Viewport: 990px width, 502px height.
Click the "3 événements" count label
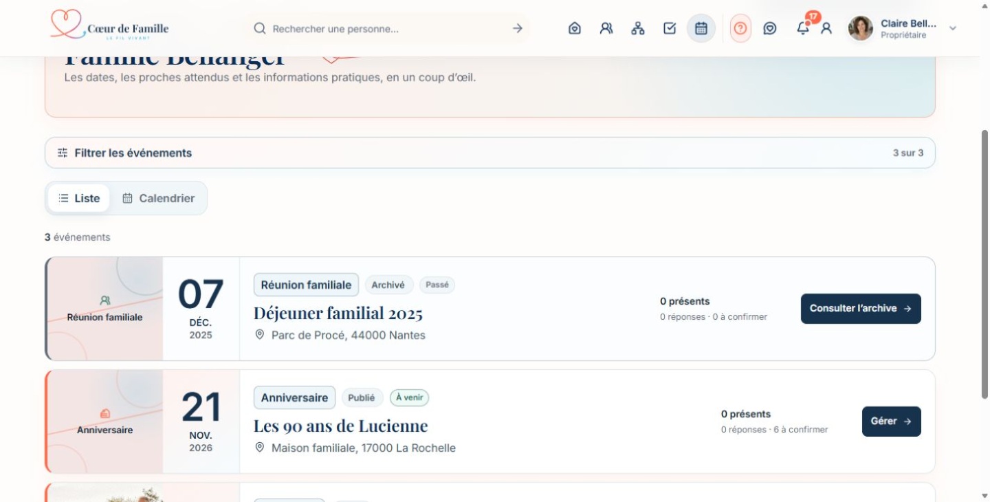(78, 237)
